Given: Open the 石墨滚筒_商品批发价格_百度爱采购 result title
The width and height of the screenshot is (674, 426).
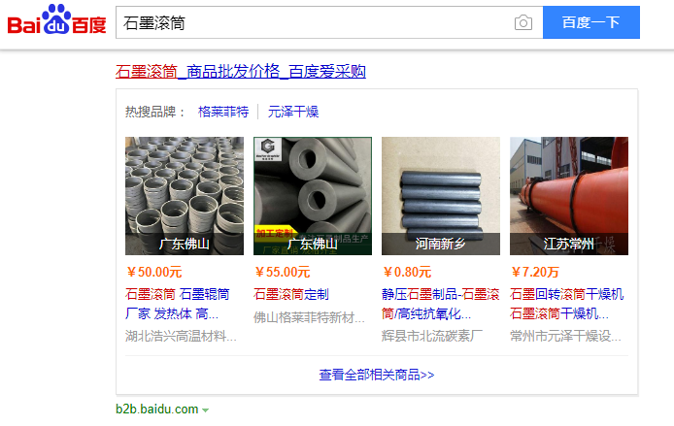Looking at the screenshot, I should 241,71.
